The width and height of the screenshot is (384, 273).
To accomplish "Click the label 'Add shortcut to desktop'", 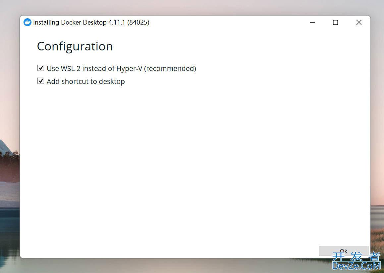I will point(86,81).
